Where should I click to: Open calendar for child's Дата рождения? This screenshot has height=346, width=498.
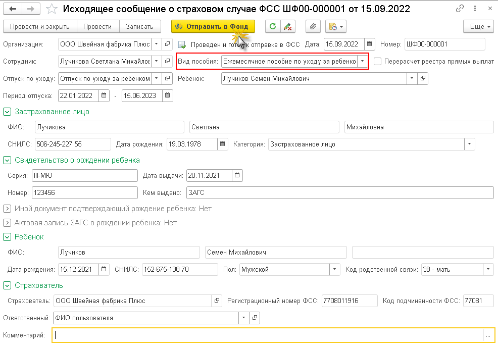(103, 269)
